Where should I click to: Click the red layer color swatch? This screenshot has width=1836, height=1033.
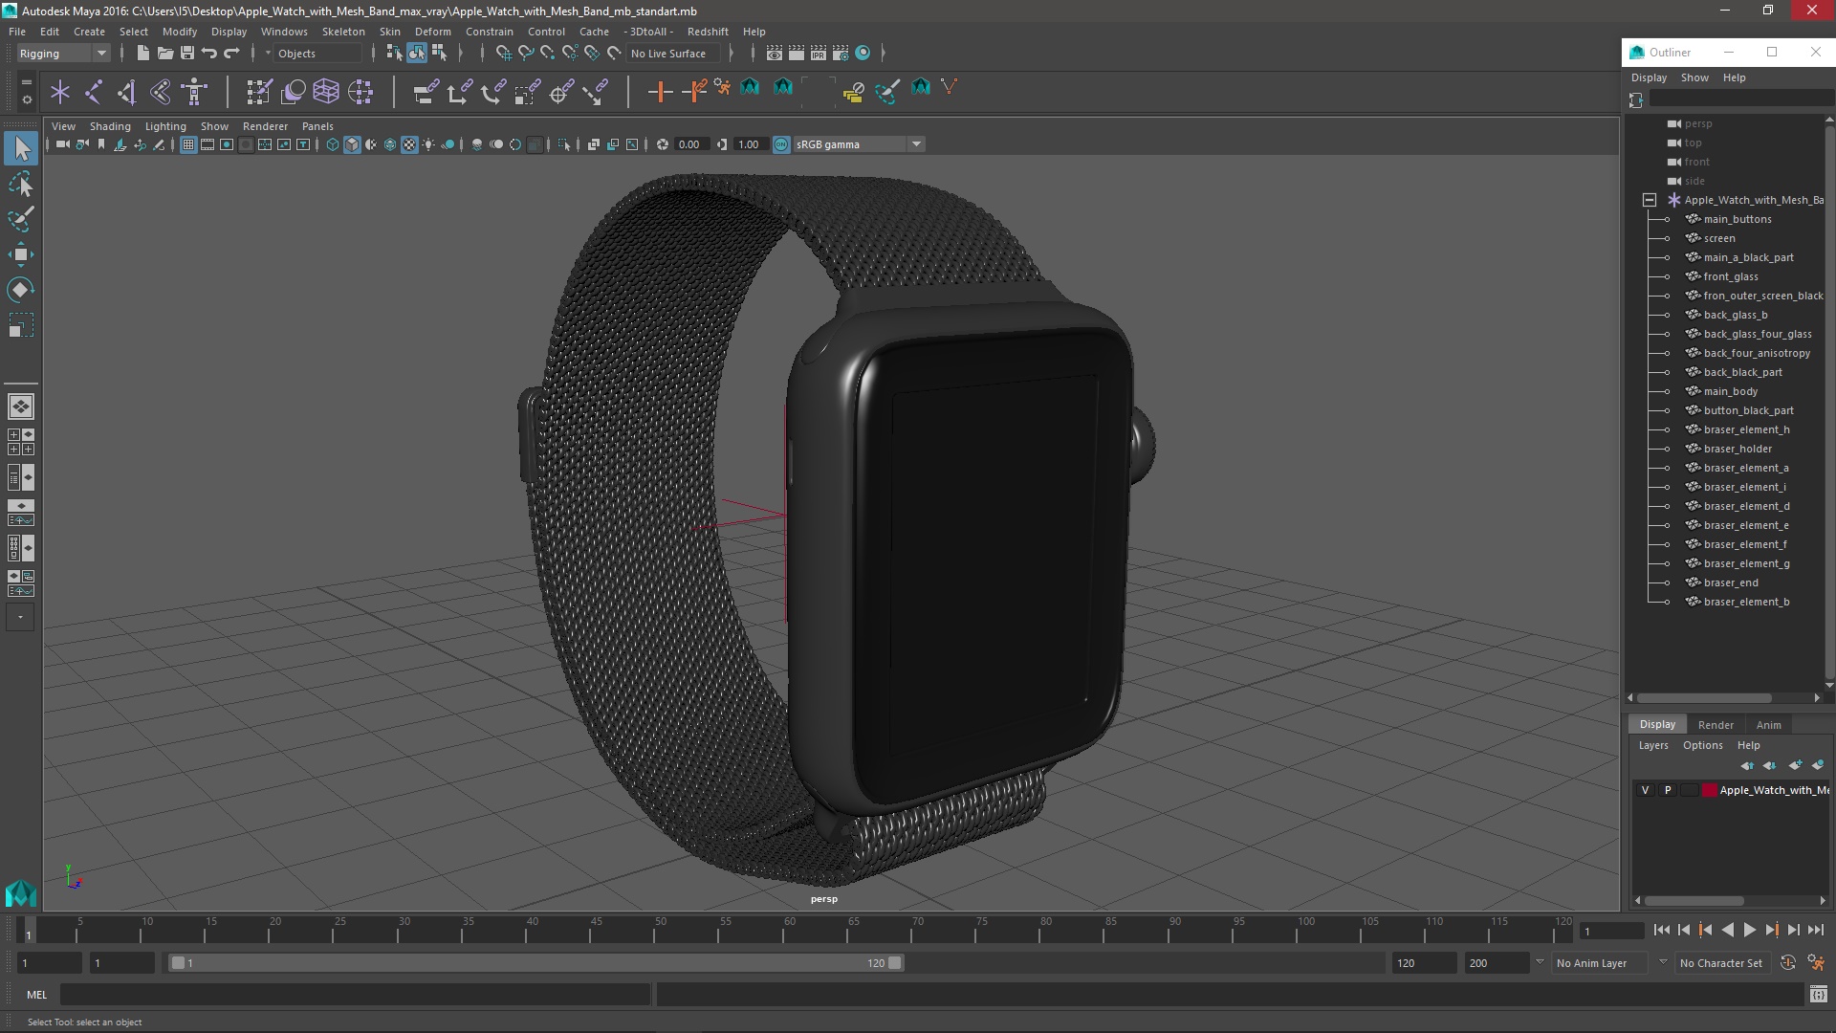1710,790
